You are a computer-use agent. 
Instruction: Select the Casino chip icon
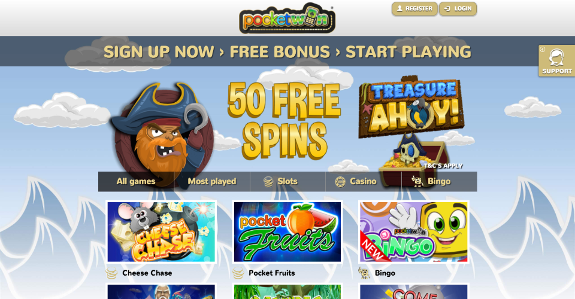[340, 182]
